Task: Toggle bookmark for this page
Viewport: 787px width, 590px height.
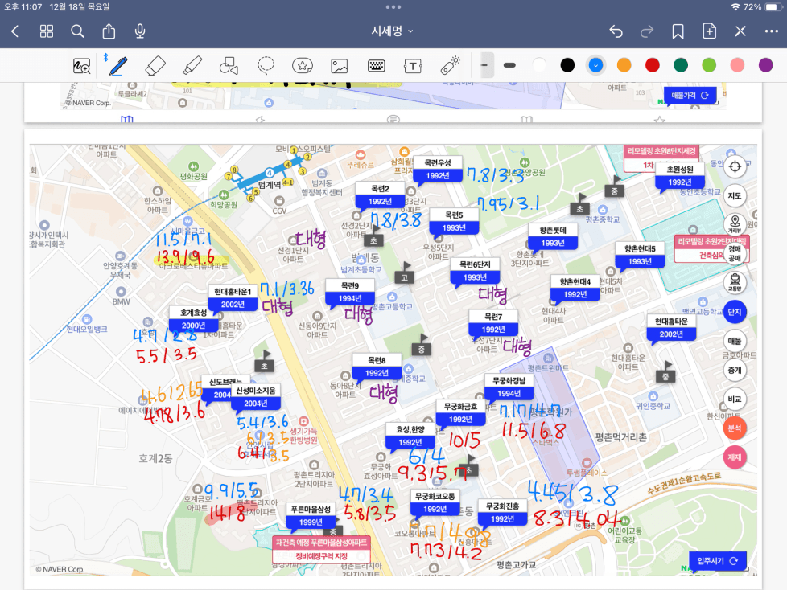Action: (678, 31)
